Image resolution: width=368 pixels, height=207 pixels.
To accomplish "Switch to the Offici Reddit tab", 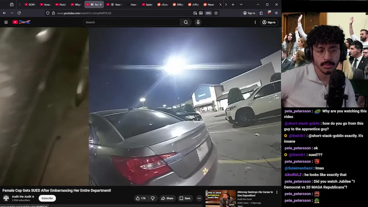I will [178, 5].
